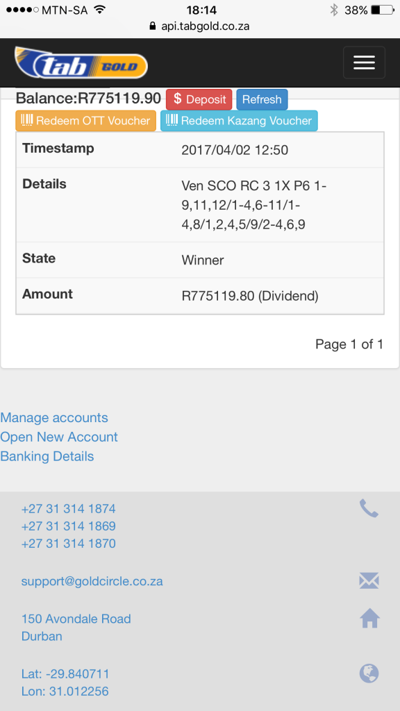Email support@goldcircle.co.za
This screenshot has width=400, height=711.
[x=92, y=581]
